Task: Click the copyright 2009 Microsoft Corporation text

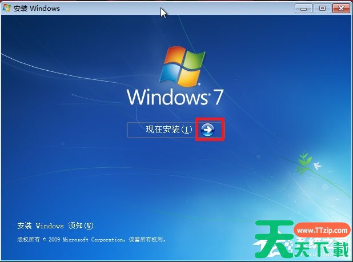Action: (91, 240)
